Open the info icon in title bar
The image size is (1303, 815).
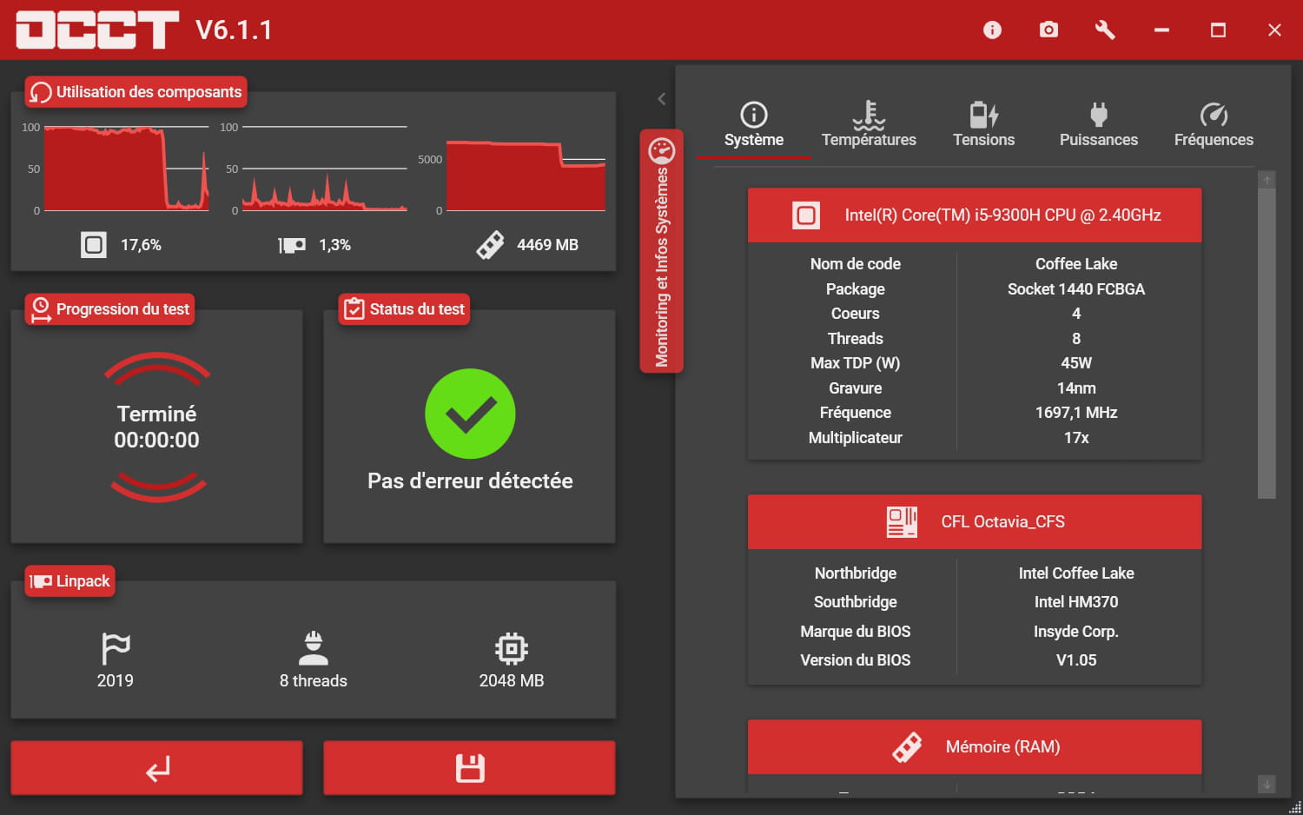(x=992, y=30)
